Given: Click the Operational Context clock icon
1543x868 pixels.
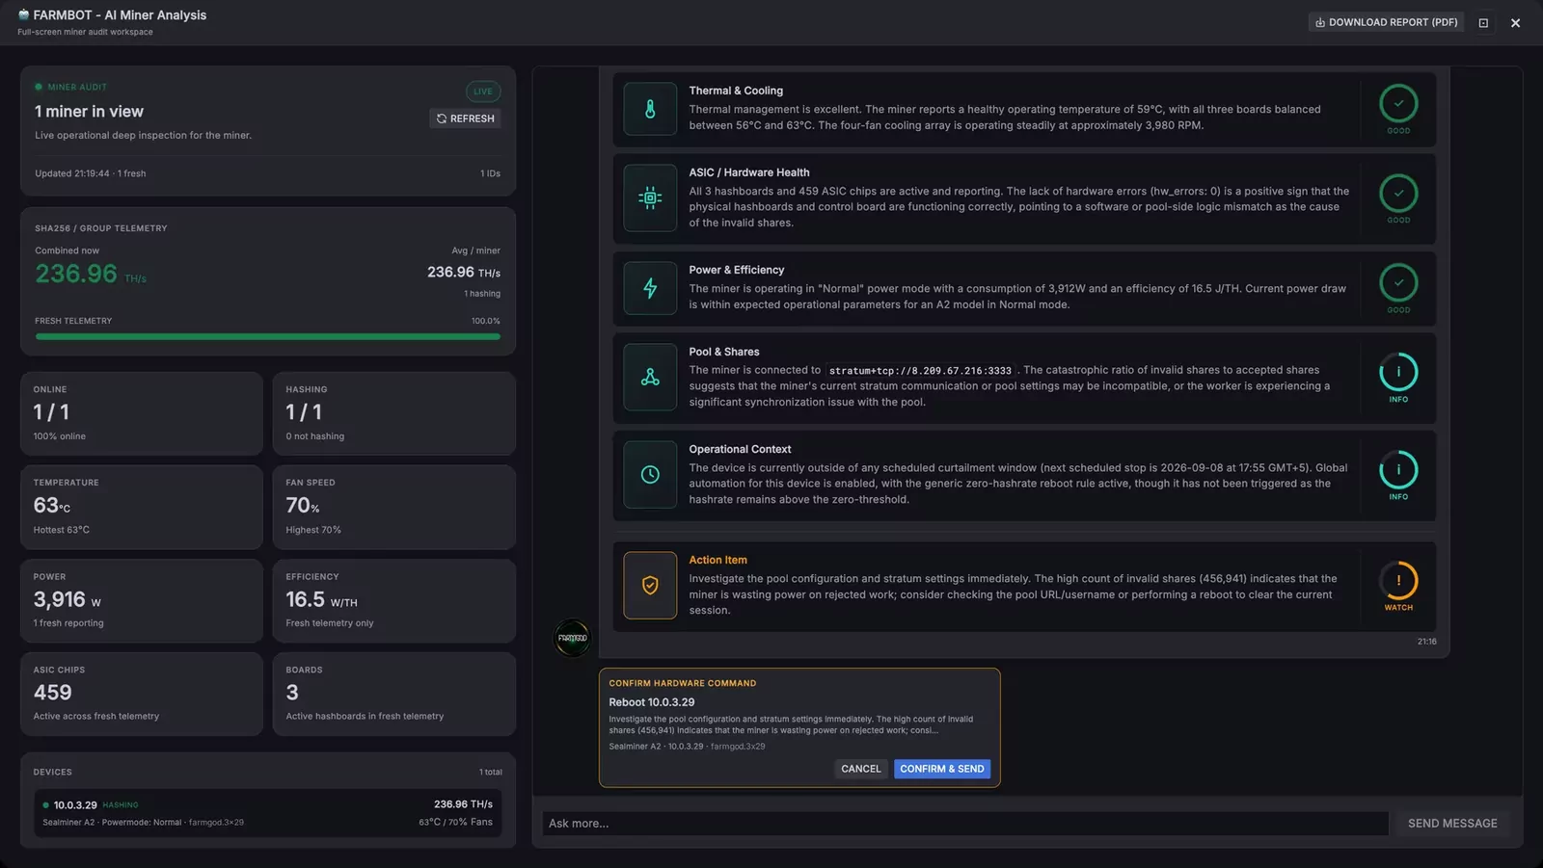Looking at the screenshot, I should click(x=650, y=475).
